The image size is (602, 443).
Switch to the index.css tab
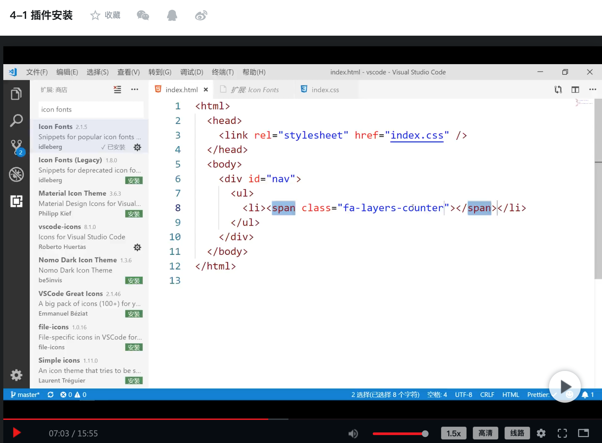[x=325, y=90]
